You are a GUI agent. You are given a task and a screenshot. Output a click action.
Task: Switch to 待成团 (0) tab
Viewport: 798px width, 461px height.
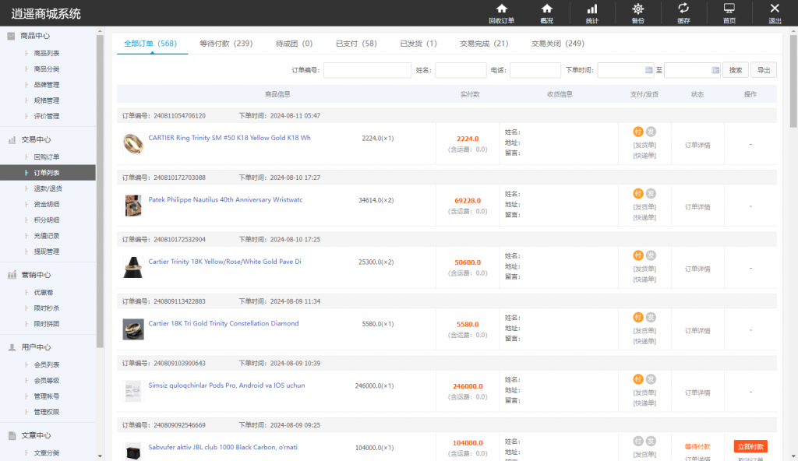pos(294,44)
